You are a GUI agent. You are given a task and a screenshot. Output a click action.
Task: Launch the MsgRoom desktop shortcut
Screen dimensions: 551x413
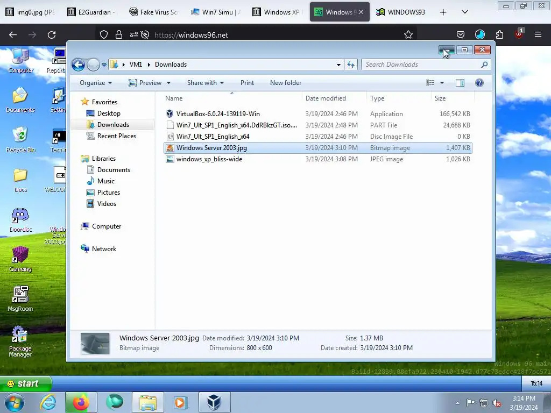coord(20,299)
